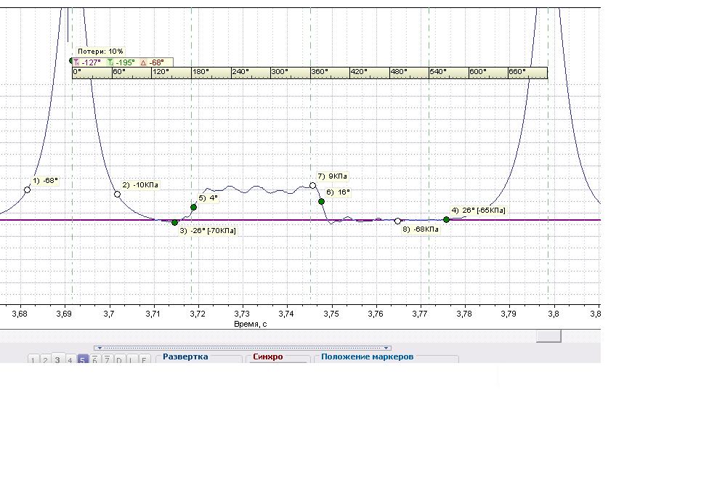
Task: Click left arrow of dotted panel splitter
Action: pyautogui.click(x=100, y=348)
